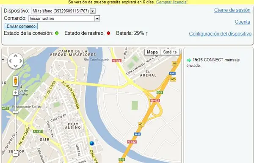This screenshot has height=163, width=254.
Task: Click the FRAY ALBINO district label
Action: pyautogui.click(x=73, y=126)
